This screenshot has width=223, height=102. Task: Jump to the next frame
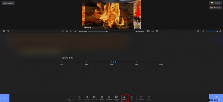pyautogui.click(x=71, y=31)
